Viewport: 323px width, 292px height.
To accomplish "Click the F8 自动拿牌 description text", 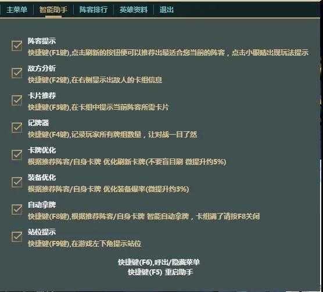I will coord(144,217).
